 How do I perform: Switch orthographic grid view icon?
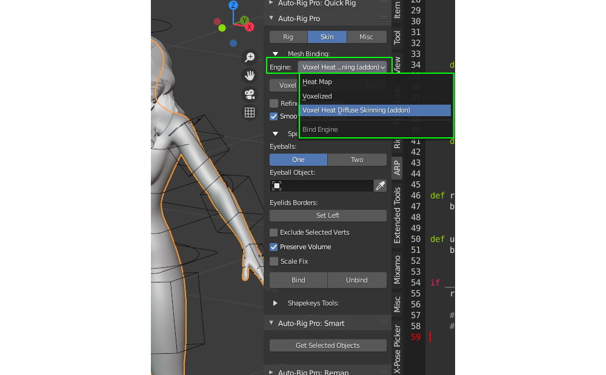(250, 112)
